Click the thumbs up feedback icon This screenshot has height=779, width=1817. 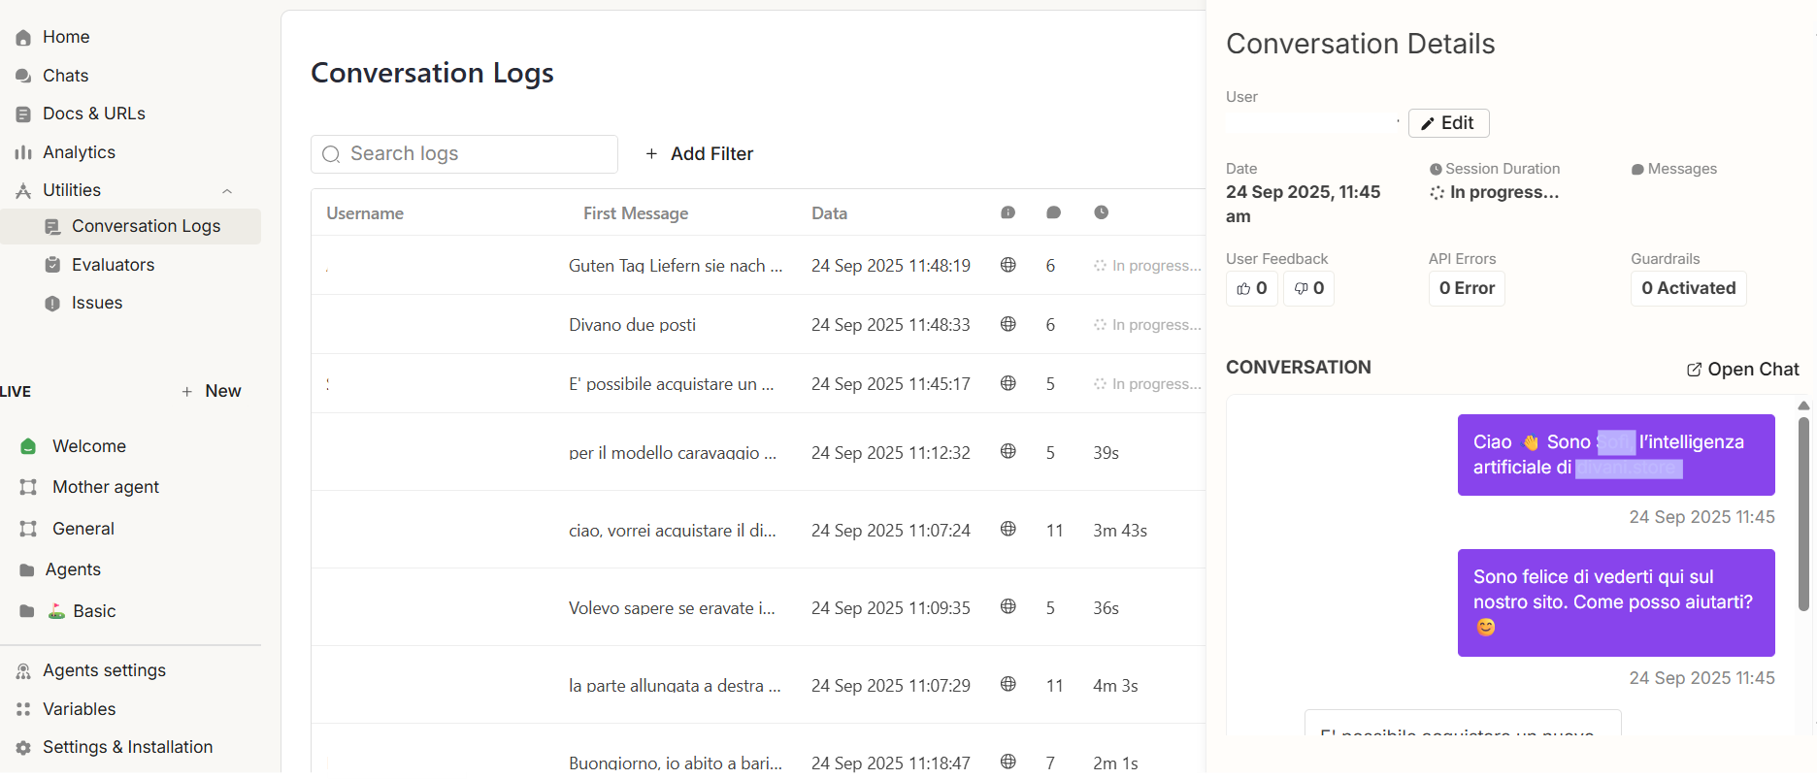(1243, 288)
